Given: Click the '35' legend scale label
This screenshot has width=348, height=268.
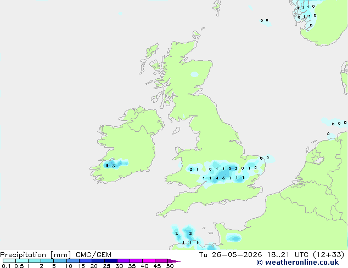Looking at the screenshot, I should [132, 266].
